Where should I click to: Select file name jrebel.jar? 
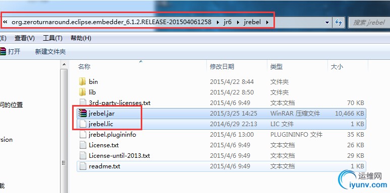(101, 114)
